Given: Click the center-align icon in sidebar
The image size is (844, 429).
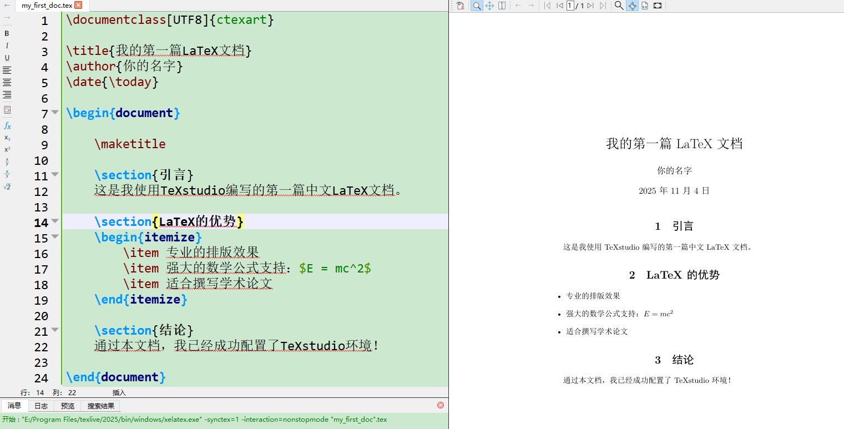Looking at the screenshot, I should [x=7, y=82].
